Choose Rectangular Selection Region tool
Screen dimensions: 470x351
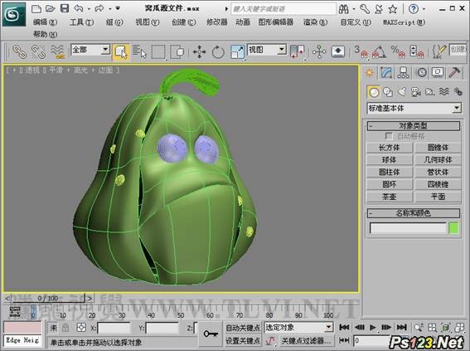(158, 52)
